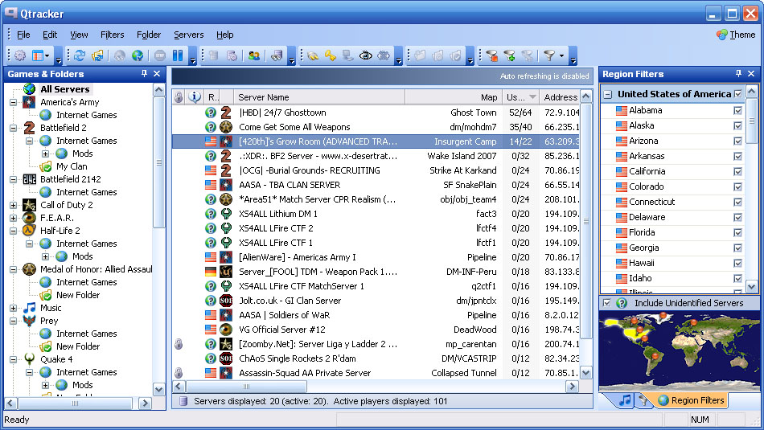Toggle Include Unidentified Servers checkbox
Screen dimensions: 764x430
(606, 303)
